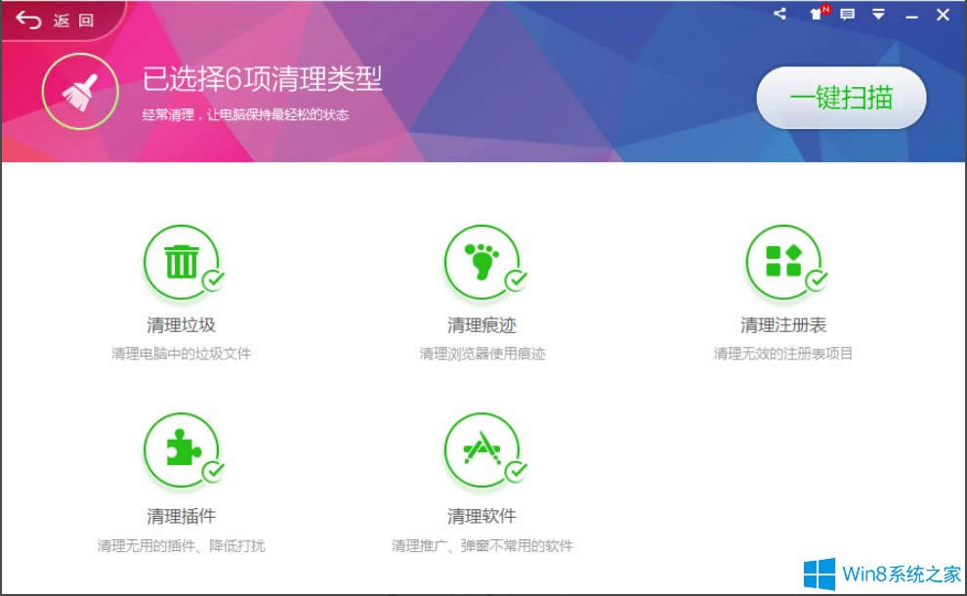Select the 清理软件 software cleanup icon

481,449
